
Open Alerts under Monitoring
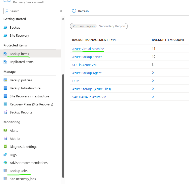click(x=14, y=131)
